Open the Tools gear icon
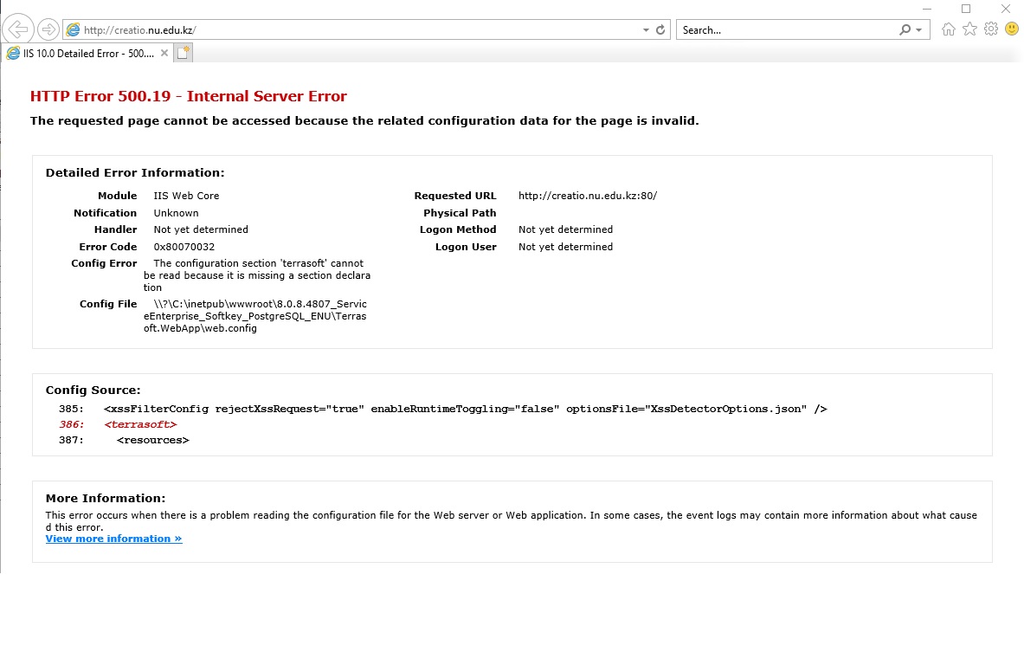Screen dimensions: 1024x665 click(991, 29)
